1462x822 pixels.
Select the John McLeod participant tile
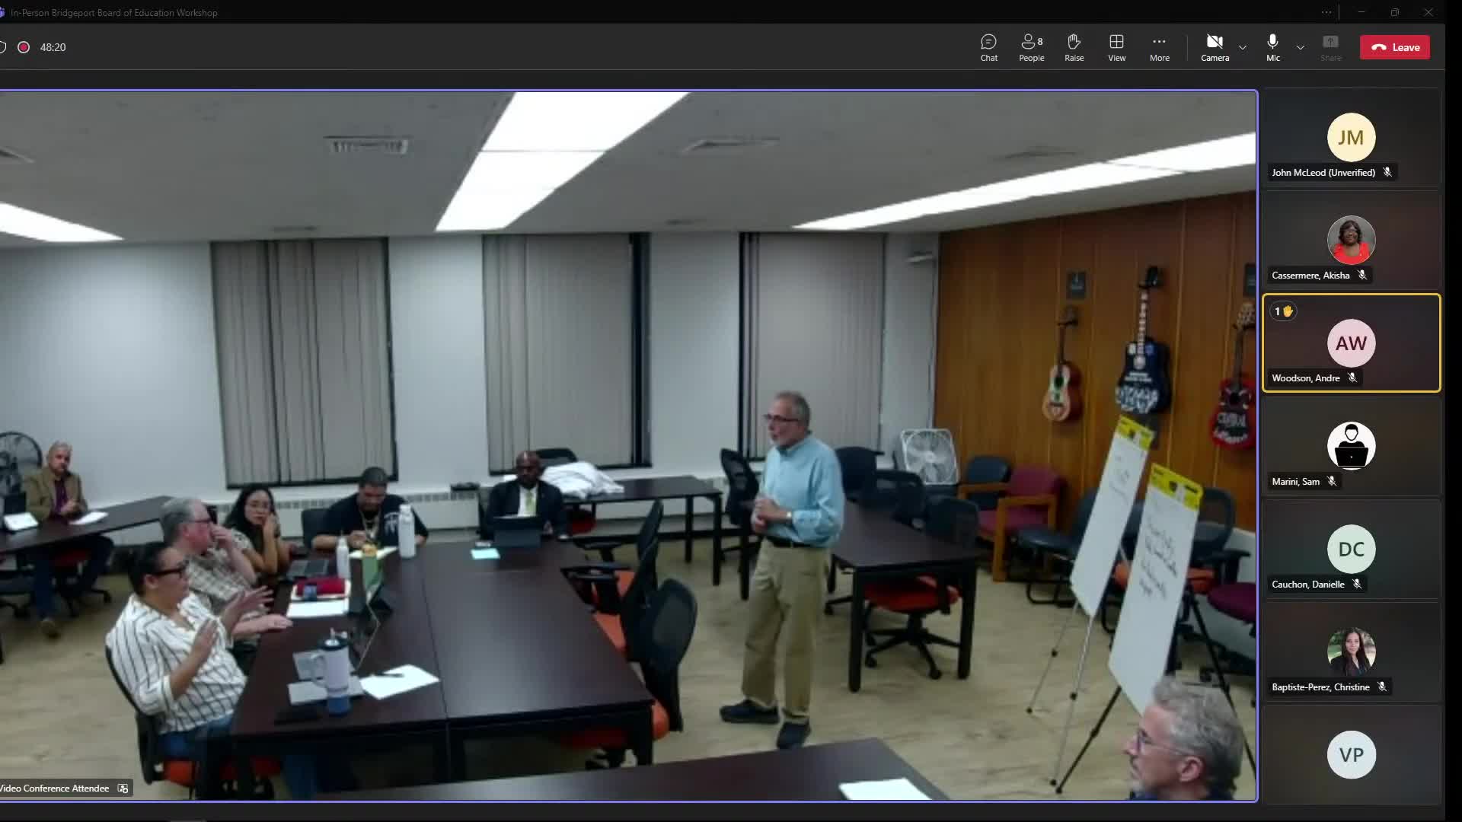coord(1351,139)
